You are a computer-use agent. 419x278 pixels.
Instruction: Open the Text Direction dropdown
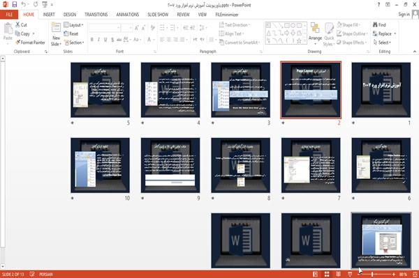click(x=235, y=25)
